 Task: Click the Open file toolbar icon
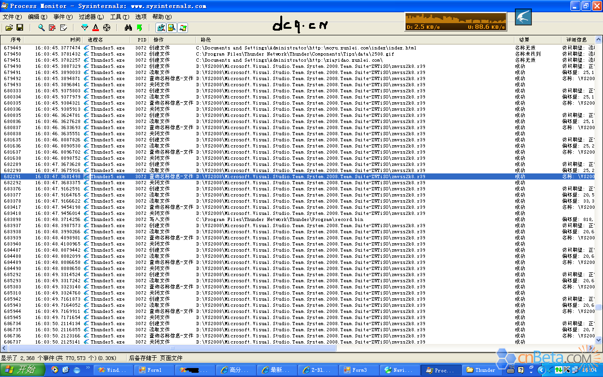click(9, 28)
